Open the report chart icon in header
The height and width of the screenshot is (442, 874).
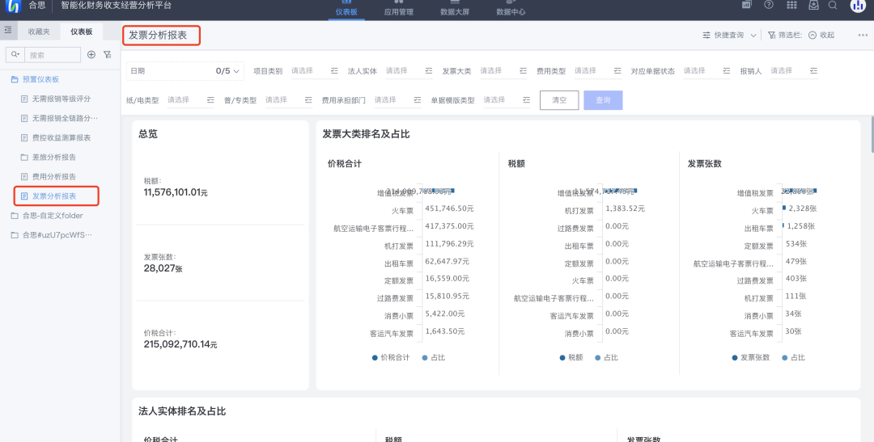pos(746,5)
